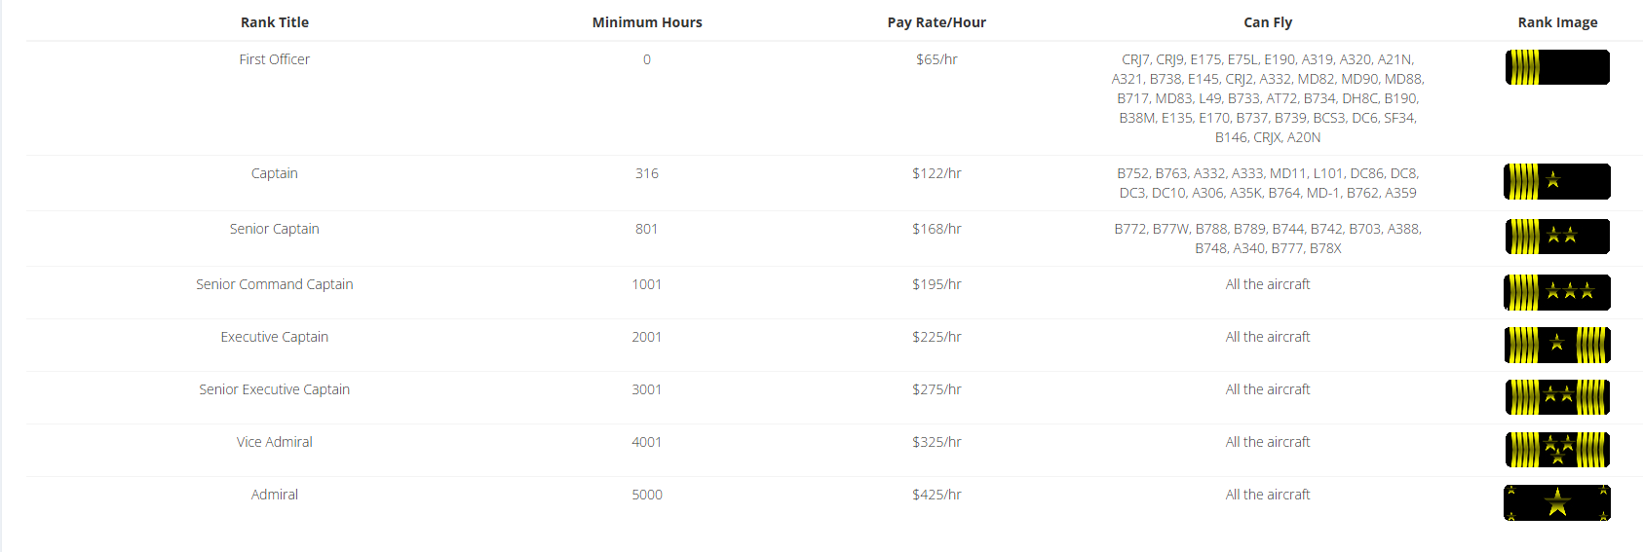Click the Rank Image column header
The image size is (1643, 552).
pos(1557,22)
